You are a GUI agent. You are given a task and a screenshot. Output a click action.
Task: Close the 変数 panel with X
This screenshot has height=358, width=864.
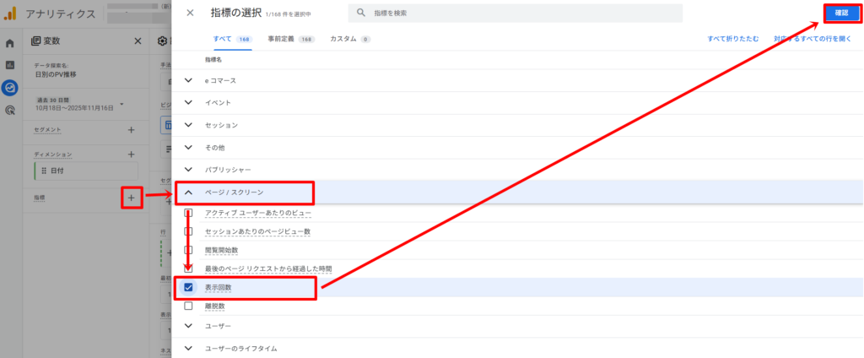pos(138,41)
